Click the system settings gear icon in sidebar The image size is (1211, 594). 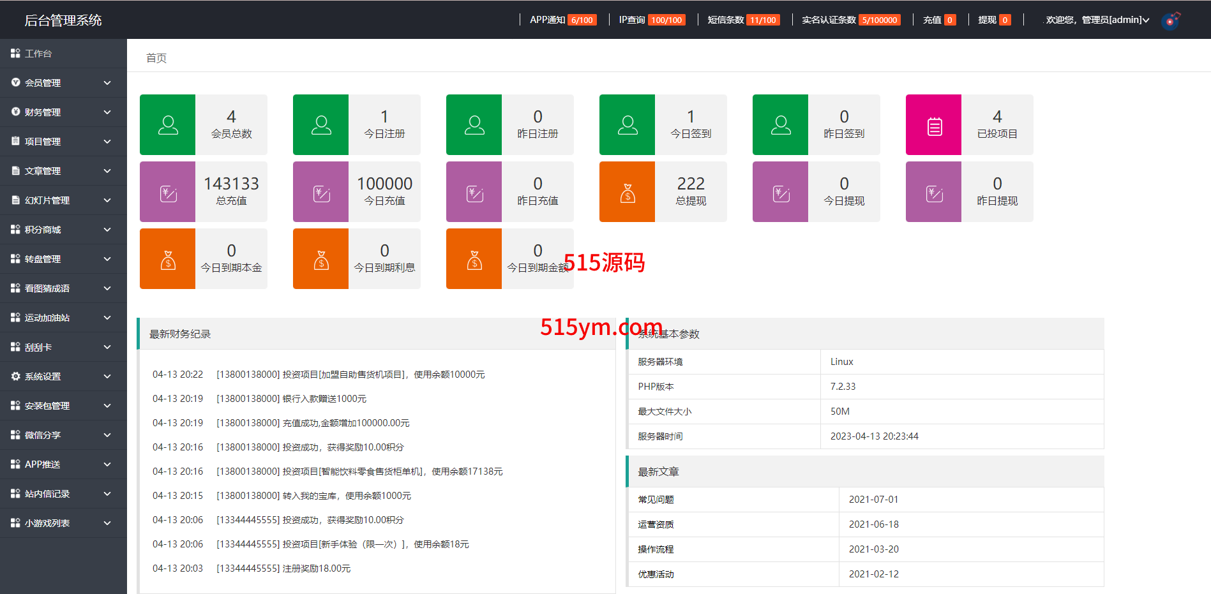pyautogui.click(x=15, y=376)
